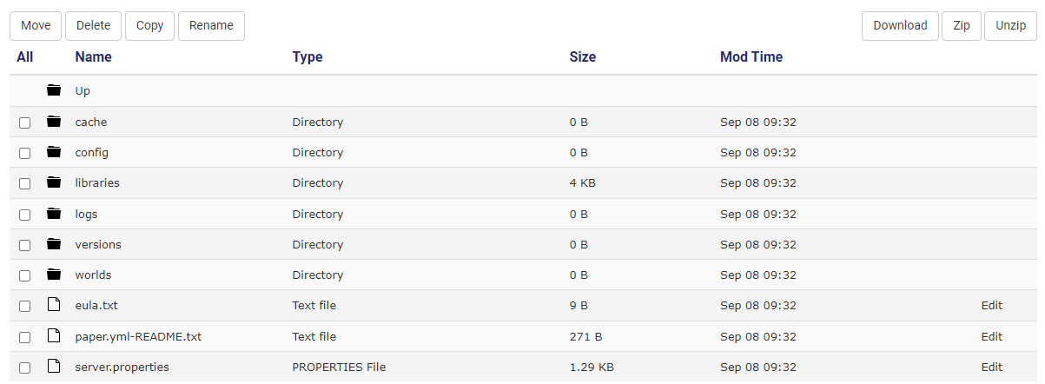Click the config folder icon
The width and height of the screenshot is (1045, 384).
point(54,152)
